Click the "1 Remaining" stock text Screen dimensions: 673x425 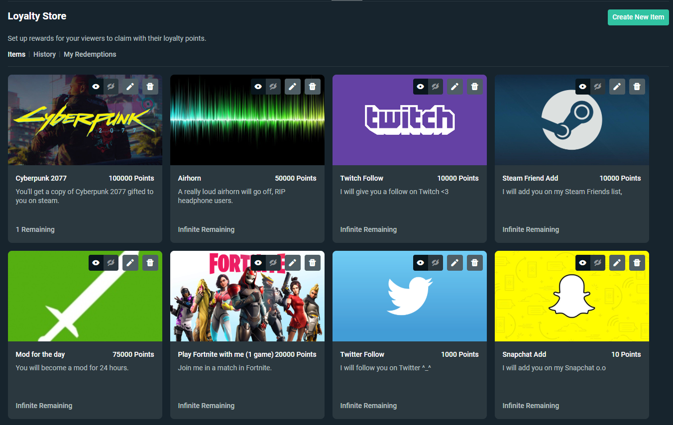point(35,229)
